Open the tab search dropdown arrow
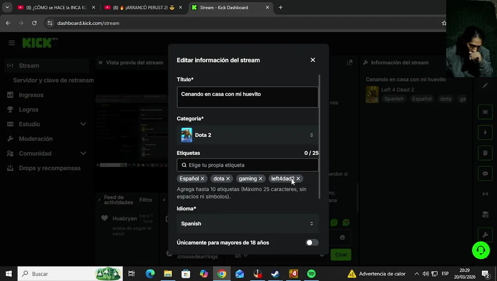Screen dimensions: 497x281 [7, 7]
